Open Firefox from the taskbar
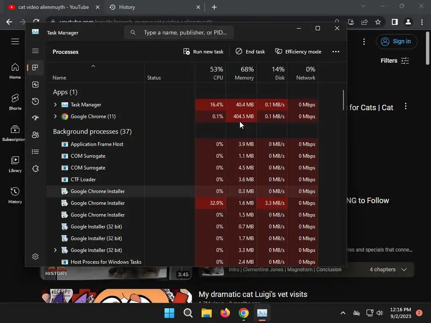431x323 pixels. pyautogui.click(x=225, y=313)
